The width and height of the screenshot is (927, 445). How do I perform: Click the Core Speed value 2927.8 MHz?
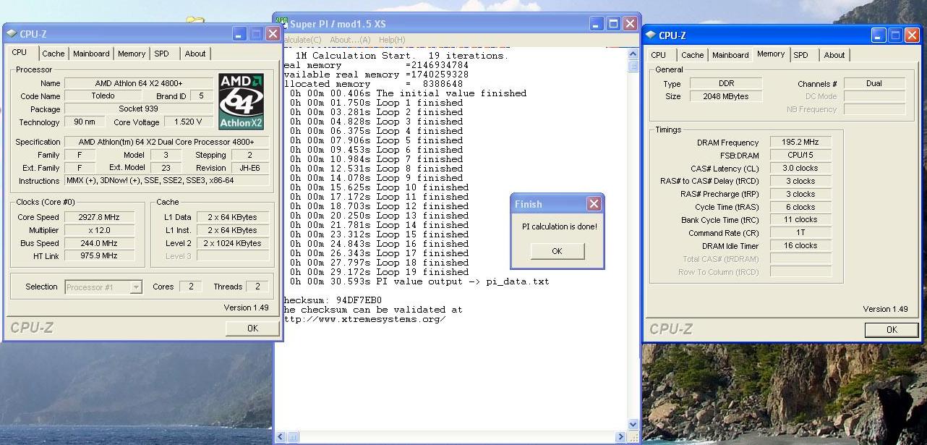click(x=100, y=217)
